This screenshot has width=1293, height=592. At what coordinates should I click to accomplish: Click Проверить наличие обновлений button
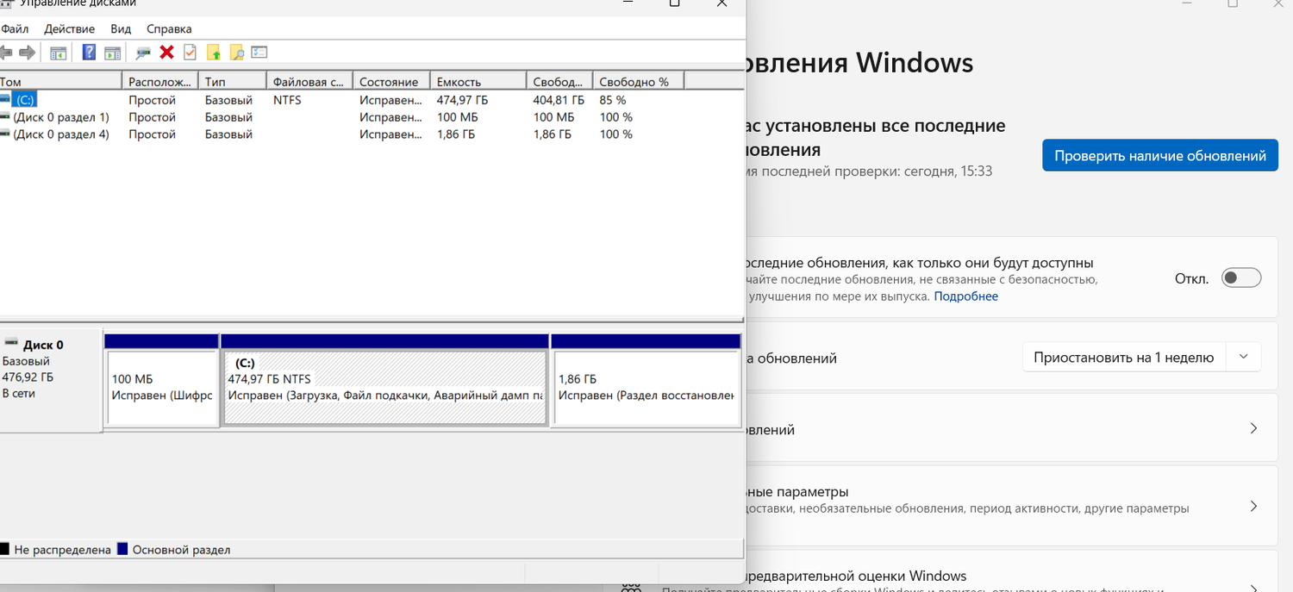click(x=1159, y=155)
